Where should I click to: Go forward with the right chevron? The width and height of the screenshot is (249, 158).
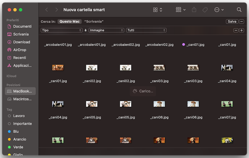click(x=57, y=10)
